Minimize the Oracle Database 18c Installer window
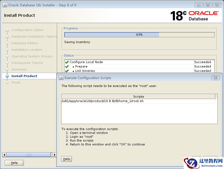The height and width of the screenshot is (169, 224). point(199,5)
